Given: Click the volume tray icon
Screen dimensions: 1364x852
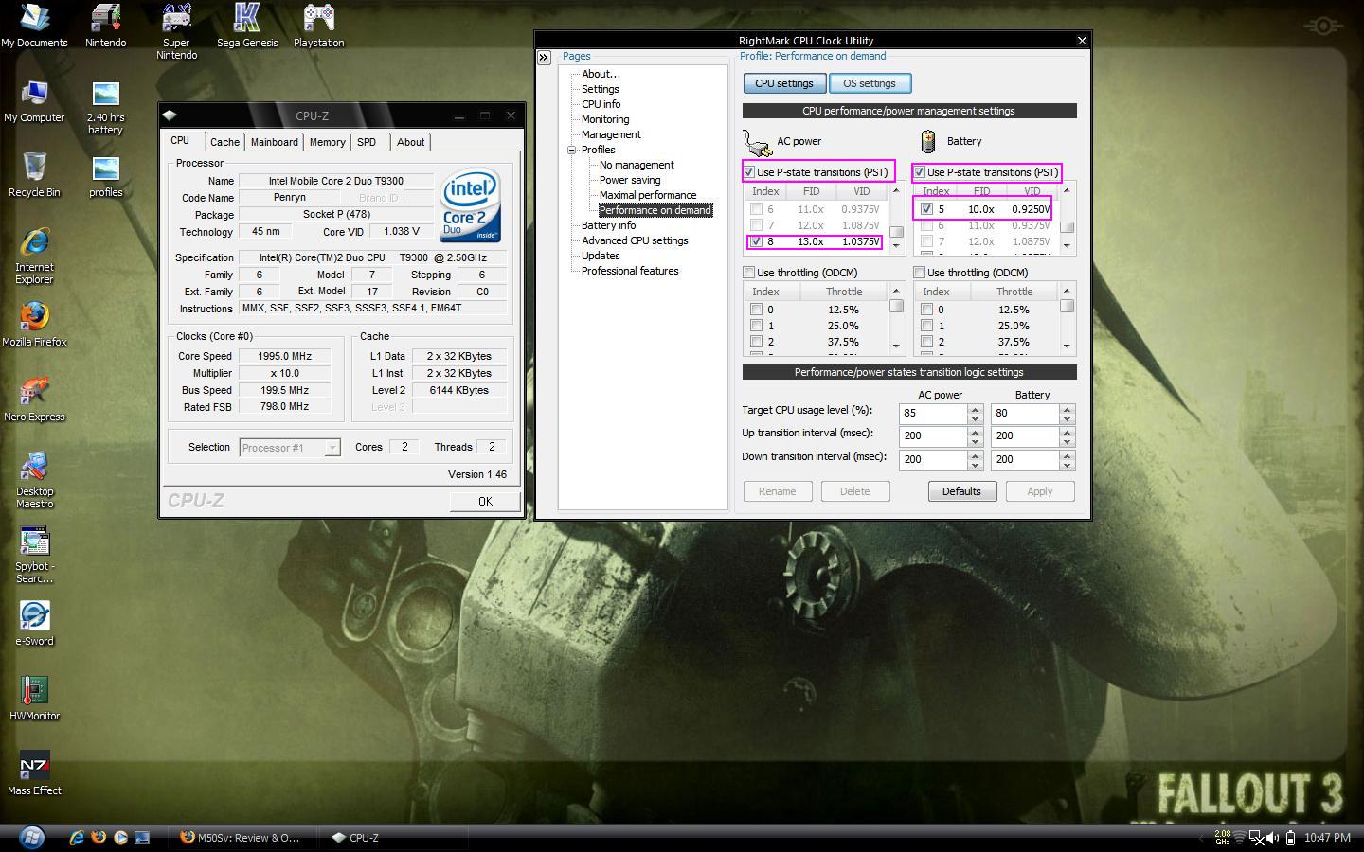Looking at the screenshot, I should coord(1271,838).
